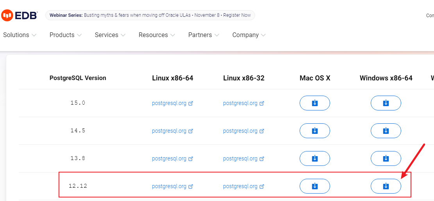Download PostgreSQL 13.8 for Mac OS X

click(x=314, y=158)
